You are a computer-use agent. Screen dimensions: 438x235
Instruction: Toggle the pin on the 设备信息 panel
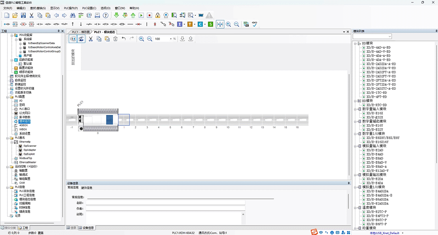click(349, 183)
